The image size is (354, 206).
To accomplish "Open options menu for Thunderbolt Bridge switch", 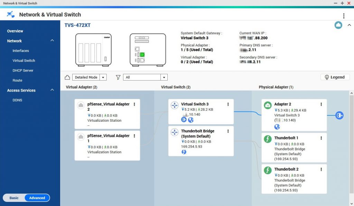I will (x=228, y=131).
